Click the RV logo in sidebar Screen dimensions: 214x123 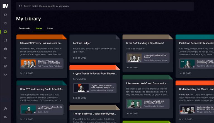coord(5,6)
